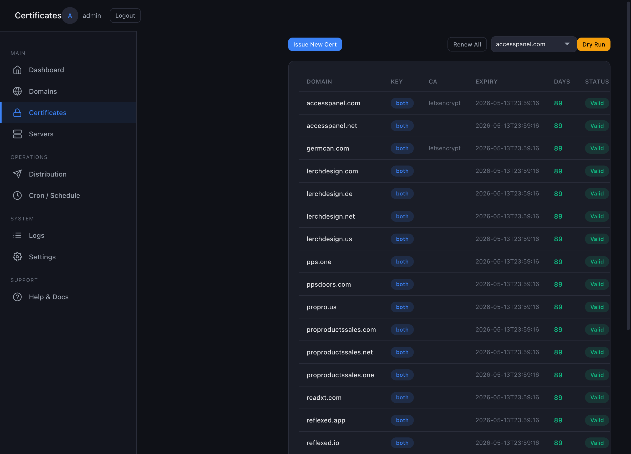631x454 pixels.
Task: Toggle the 'both' key badge for germcan.com
Action: pos(402,148)
